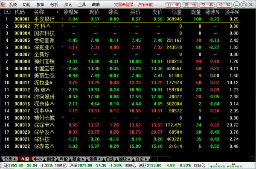Viewport: 256px width, 169px height.
Task: Sort by the 现量 column header
Action: click(196, 12)
